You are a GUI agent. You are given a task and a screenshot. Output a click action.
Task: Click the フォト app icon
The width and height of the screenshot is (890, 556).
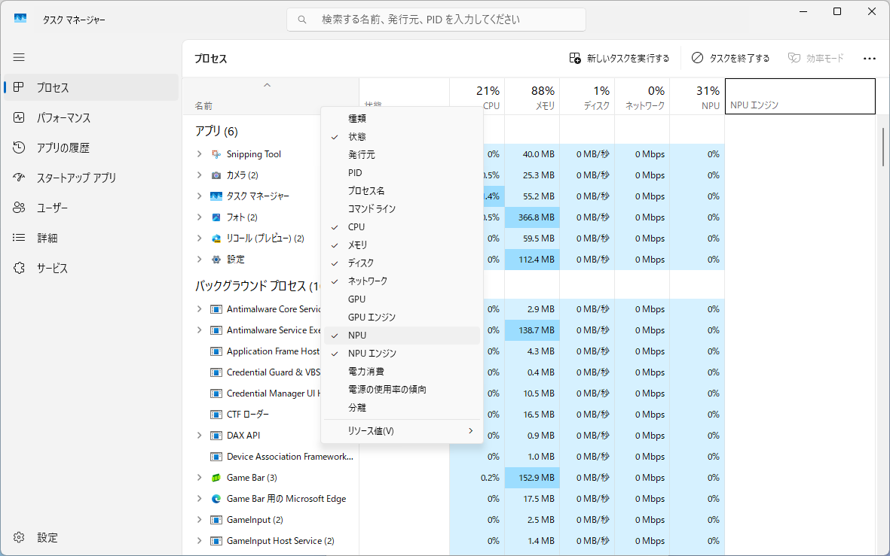pyautogui.click(x=216, y=217)
